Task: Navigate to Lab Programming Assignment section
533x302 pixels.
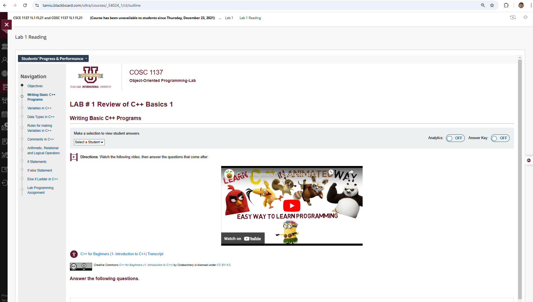Action: (40, 190)
